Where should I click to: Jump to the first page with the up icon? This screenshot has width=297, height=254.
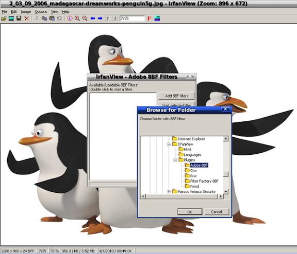coord(108,19)
